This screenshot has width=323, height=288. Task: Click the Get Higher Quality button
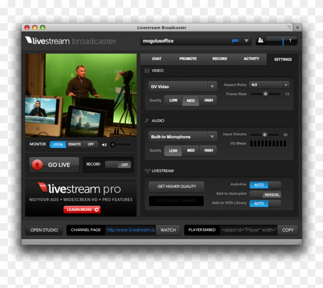pyautogui.click(x=176, y=186)
